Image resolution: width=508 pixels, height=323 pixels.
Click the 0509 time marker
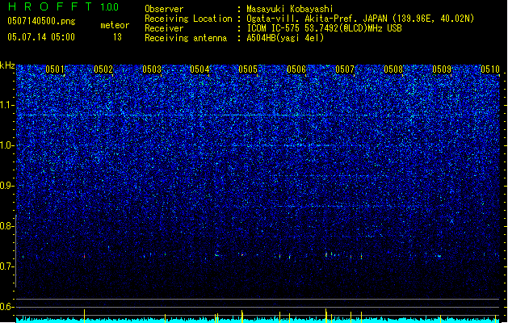pyautogui.click(x=442, y=69)
